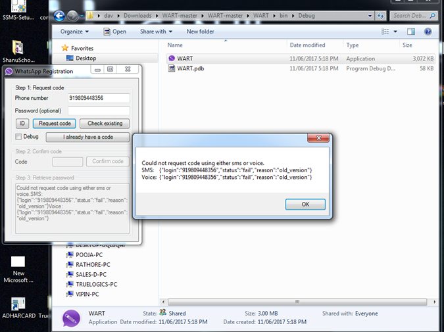Click the Check existing button

(x=105, y=124)
